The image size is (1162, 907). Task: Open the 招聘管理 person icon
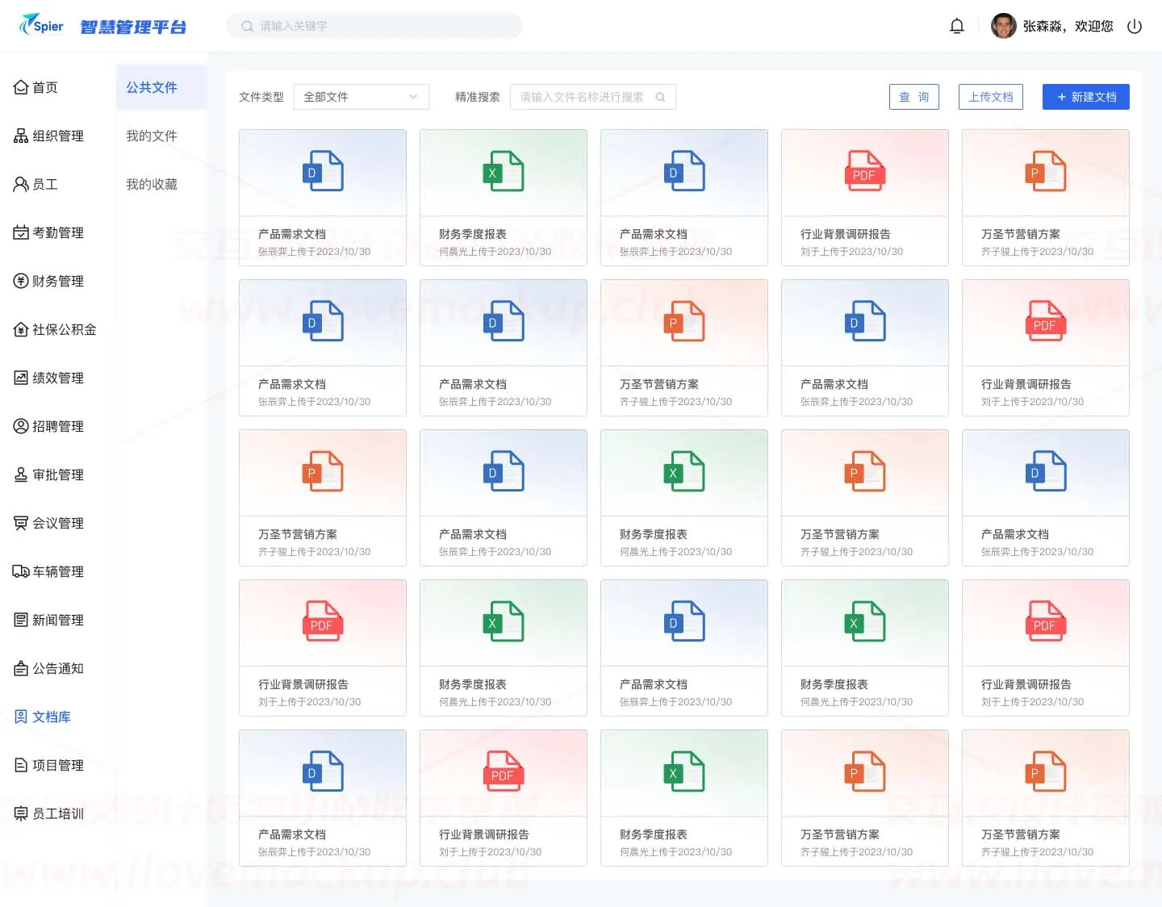pos(21,426)
